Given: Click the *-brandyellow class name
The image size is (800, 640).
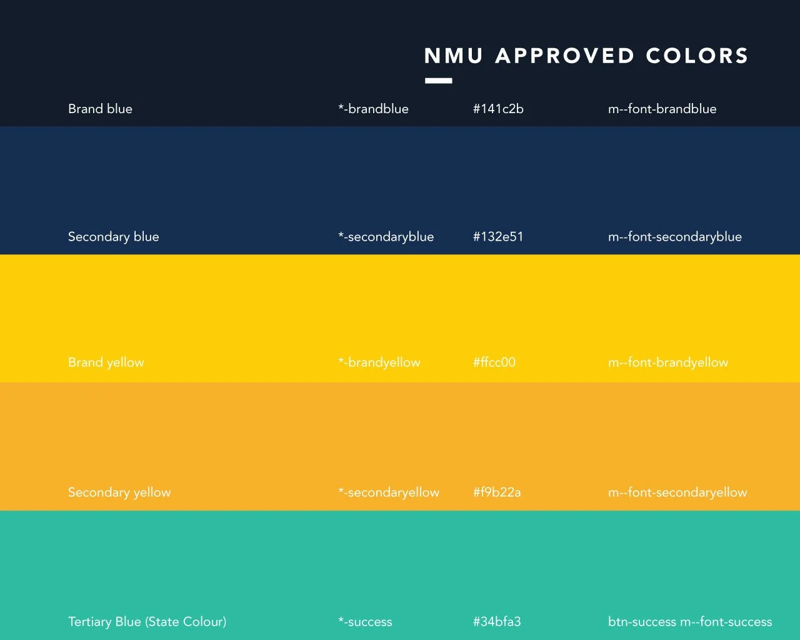Looking at the screenshot, I should (x=379, y=362).
